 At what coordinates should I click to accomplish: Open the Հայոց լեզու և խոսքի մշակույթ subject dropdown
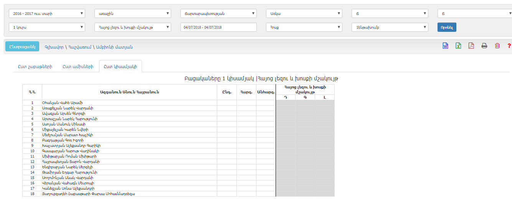[x=132, y=27]
